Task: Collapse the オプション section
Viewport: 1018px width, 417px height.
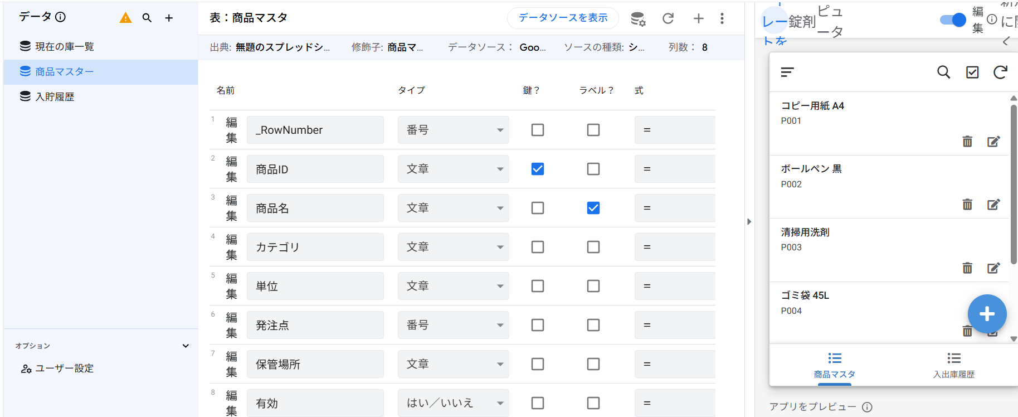Action: 186,346
